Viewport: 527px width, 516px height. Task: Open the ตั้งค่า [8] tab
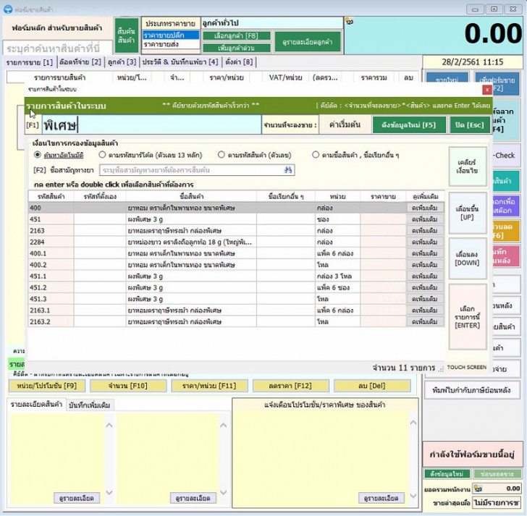[239, 62]
